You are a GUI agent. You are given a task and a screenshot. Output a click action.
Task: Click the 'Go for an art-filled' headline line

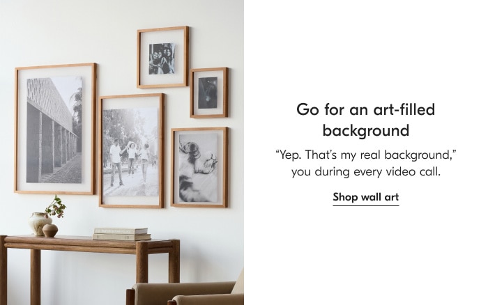[x=366, y=109]
